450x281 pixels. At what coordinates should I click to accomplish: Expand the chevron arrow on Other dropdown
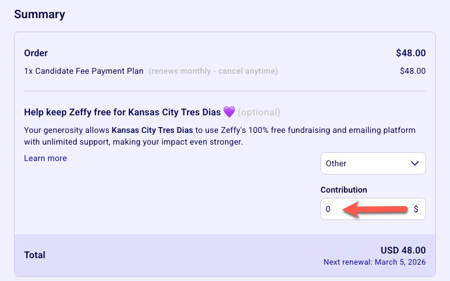[415, 163]
